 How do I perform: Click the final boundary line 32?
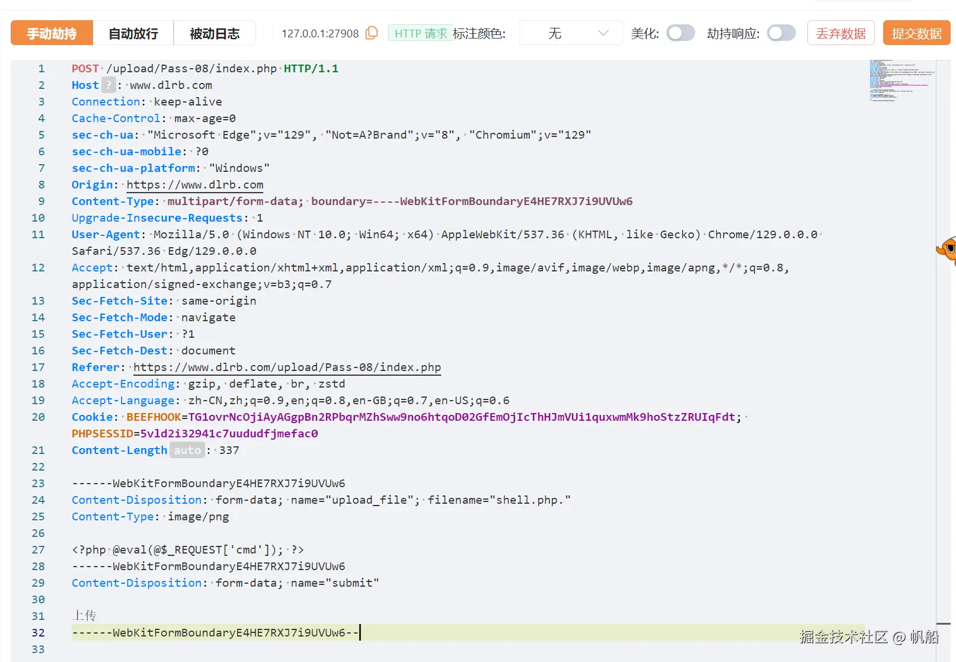(x=216, y=632)
